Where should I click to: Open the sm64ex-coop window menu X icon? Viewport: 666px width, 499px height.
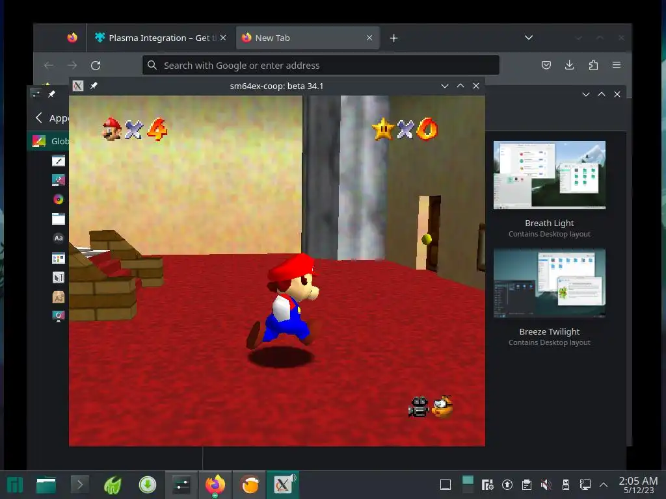point(78,86)
